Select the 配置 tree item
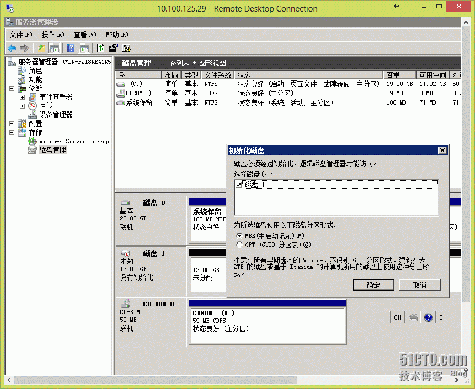Viewport: 475px width, 389px height. [x=35, y=123]
